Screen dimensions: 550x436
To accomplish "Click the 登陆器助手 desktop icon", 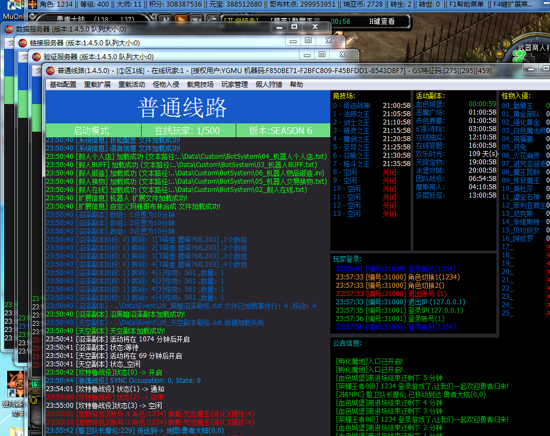I will point(14,394).
